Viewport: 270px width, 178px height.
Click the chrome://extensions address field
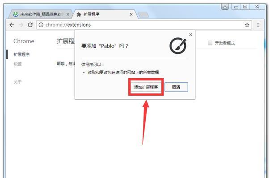tap(144, 25)
